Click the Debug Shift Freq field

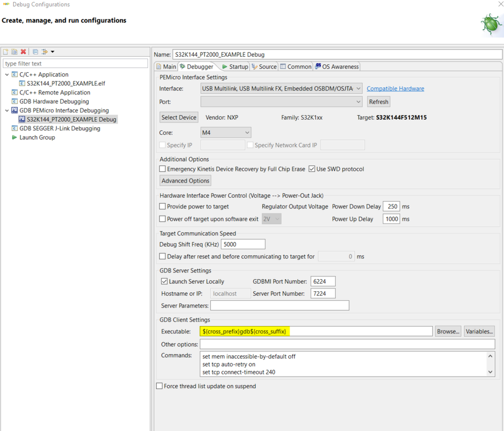click(243, 244)
